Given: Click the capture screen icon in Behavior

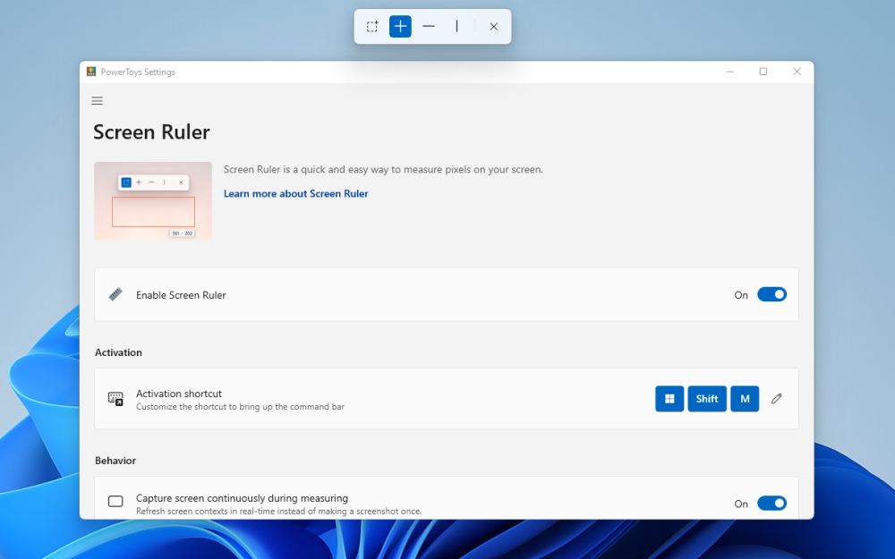Looking at the screenshot, I should coord(115,502).
